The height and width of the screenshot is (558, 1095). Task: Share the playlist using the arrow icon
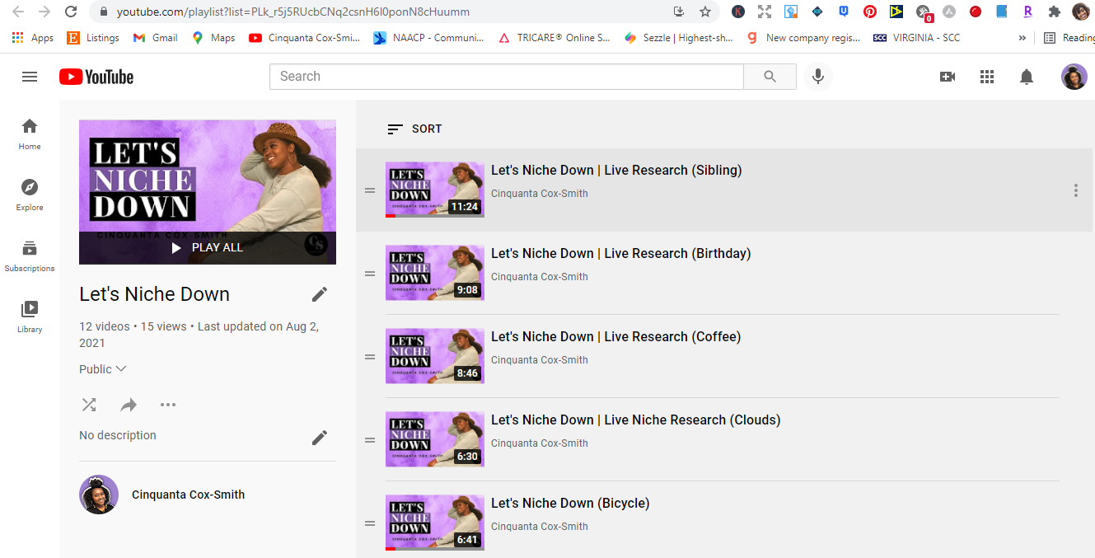[x=129, y=405]
